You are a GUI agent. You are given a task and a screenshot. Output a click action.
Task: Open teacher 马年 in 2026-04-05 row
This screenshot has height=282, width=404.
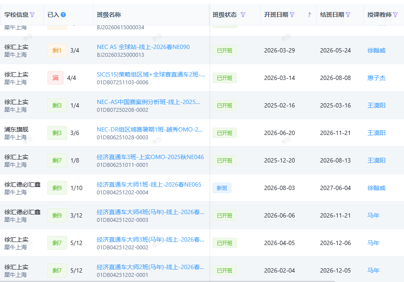(x=373, y=243)
